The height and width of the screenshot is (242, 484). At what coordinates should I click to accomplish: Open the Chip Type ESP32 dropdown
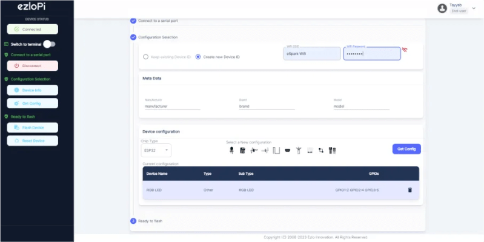coord(156,151)
